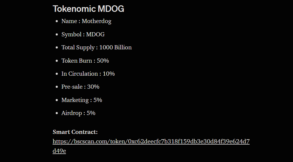Open the bscscan.com smart contract link
293x162 pixels.
pos(151,141)
